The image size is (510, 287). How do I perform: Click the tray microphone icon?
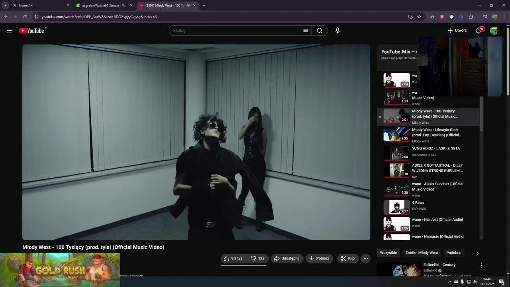(x=462, y=282)
